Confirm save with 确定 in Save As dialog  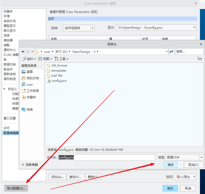[x=170, y=165]
